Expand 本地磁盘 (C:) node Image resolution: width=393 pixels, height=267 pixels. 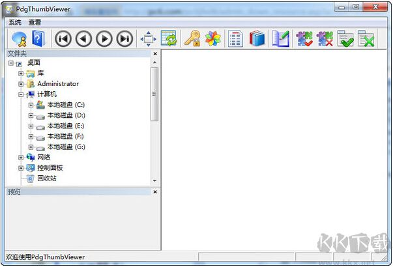point(31,105)
